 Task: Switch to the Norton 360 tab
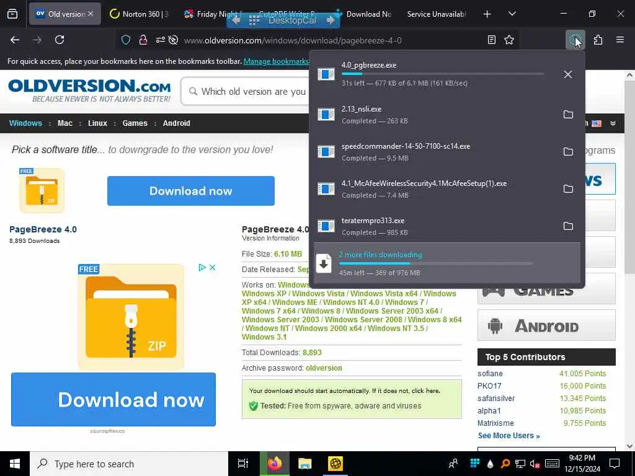click(x=140, y=14)
